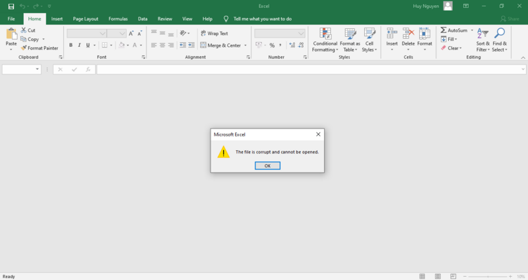The height and width of the screenshot is (280, 528).
Task: Toggle Wrap Text option
Action: tap(213, 33)
